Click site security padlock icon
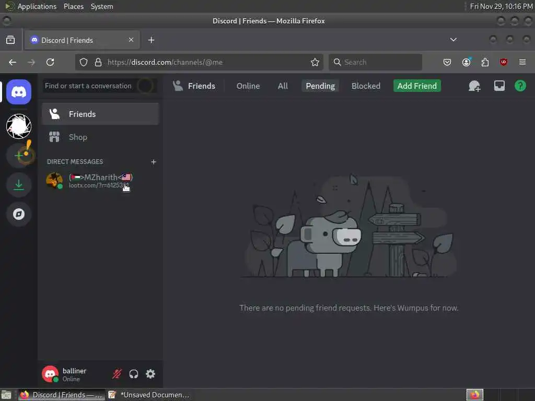The width and height of the screenshot is (535, 401). click(98, 62)
